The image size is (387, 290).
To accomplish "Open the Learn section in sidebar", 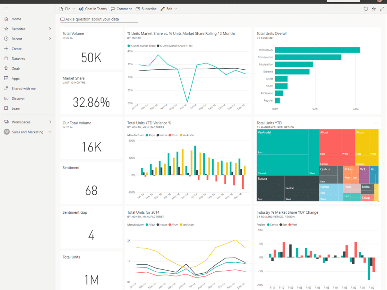I will click(x=16, y=109).
